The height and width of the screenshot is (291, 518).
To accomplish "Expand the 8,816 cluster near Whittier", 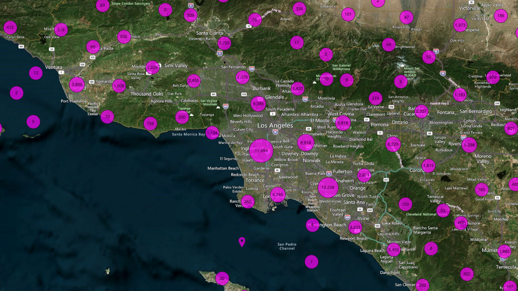I will (306, 143).
